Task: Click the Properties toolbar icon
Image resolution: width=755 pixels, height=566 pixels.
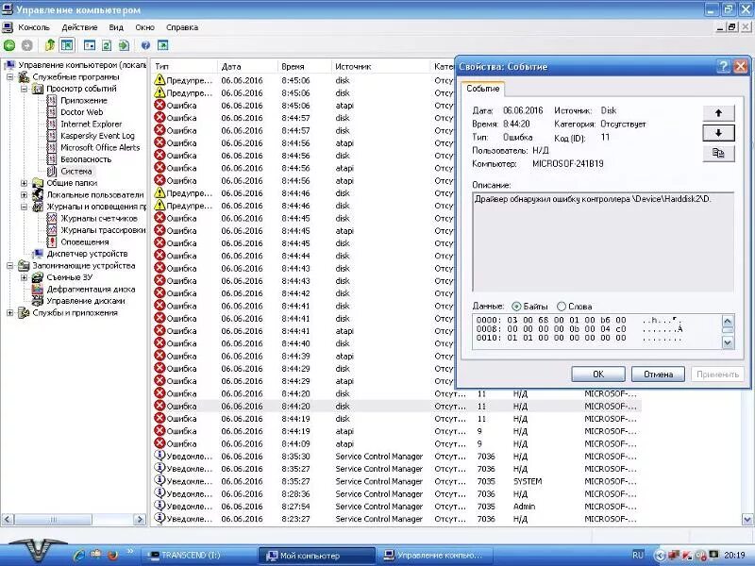Action: [90, 45]
